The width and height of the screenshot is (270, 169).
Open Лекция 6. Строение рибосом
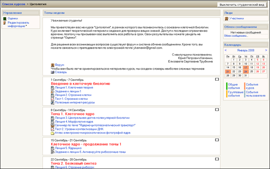click(x=75, y=167)
